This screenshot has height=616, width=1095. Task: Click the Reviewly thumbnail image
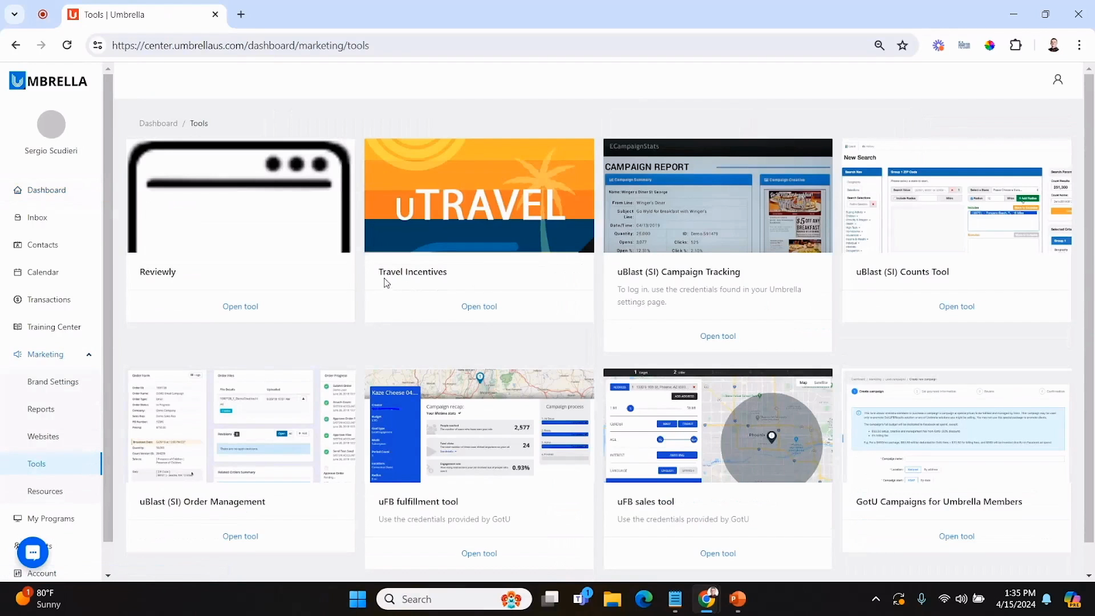tap(240, 196)
